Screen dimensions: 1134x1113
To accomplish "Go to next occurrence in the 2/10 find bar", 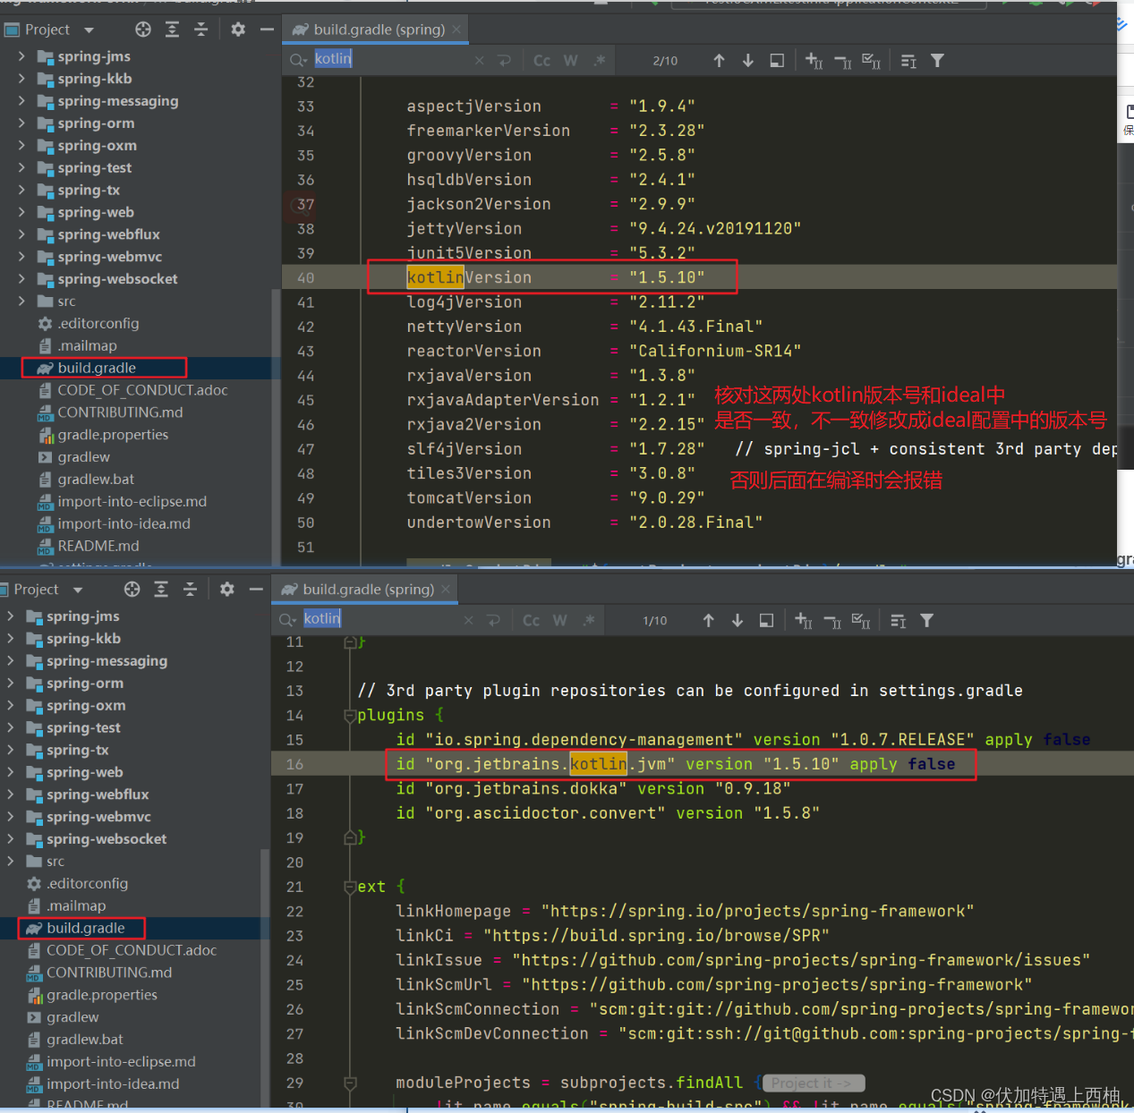I will click(747, 60).
